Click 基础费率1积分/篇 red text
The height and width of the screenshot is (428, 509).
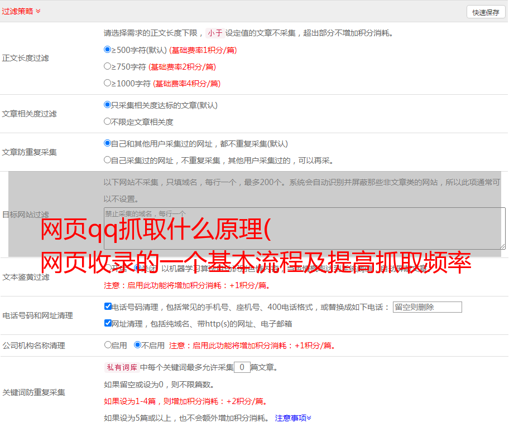[x=203, y=50]
